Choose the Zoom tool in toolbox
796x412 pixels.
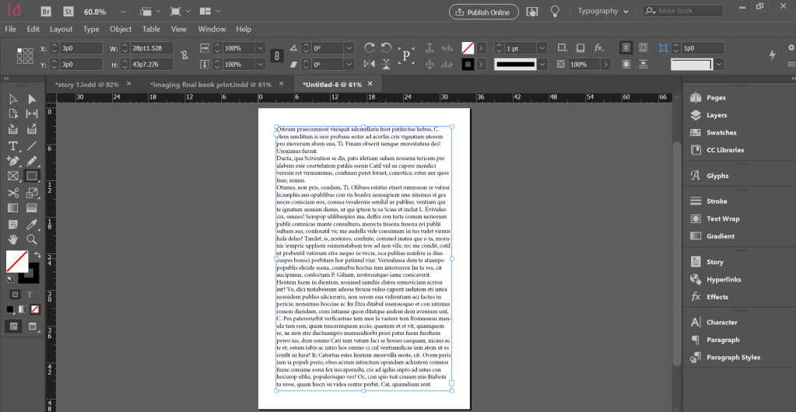[32, 239]
